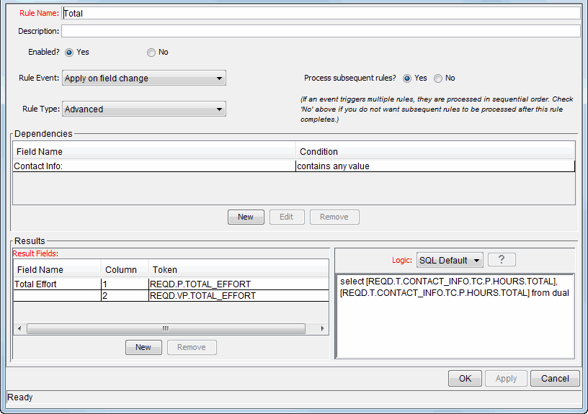Click inside the SQL logic text area
Screen dimensions: 588x414
(455, 324)
